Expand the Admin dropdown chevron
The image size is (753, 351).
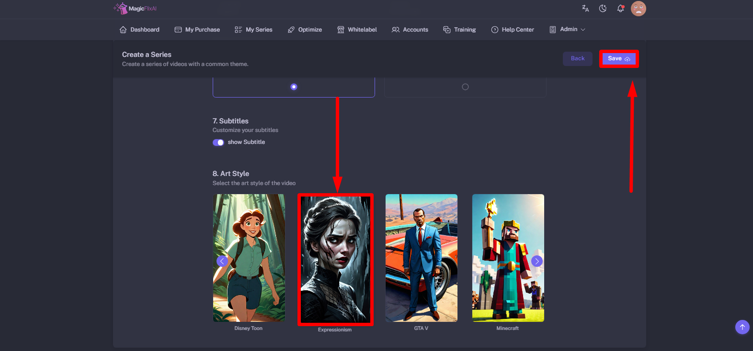(x=583, y=30)
